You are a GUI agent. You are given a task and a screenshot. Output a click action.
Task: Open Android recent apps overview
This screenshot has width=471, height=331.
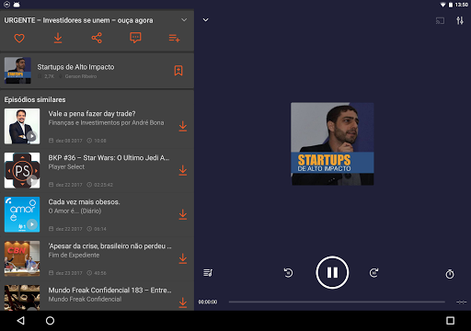click(x=450, y=321)
